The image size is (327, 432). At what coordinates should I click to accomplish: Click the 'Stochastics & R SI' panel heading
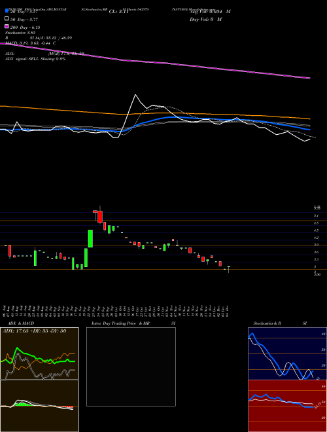pyautogui.click(x=280, y=323)
